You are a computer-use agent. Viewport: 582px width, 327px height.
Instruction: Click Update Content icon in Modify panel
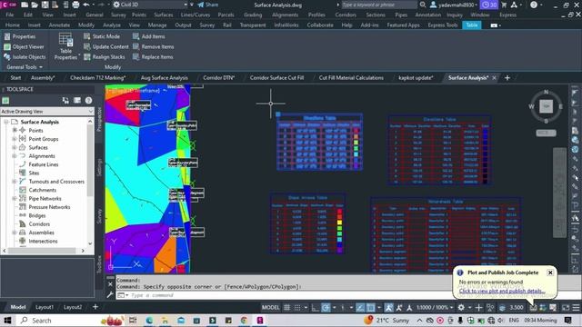pyautogui.click(x=87, y=46)
